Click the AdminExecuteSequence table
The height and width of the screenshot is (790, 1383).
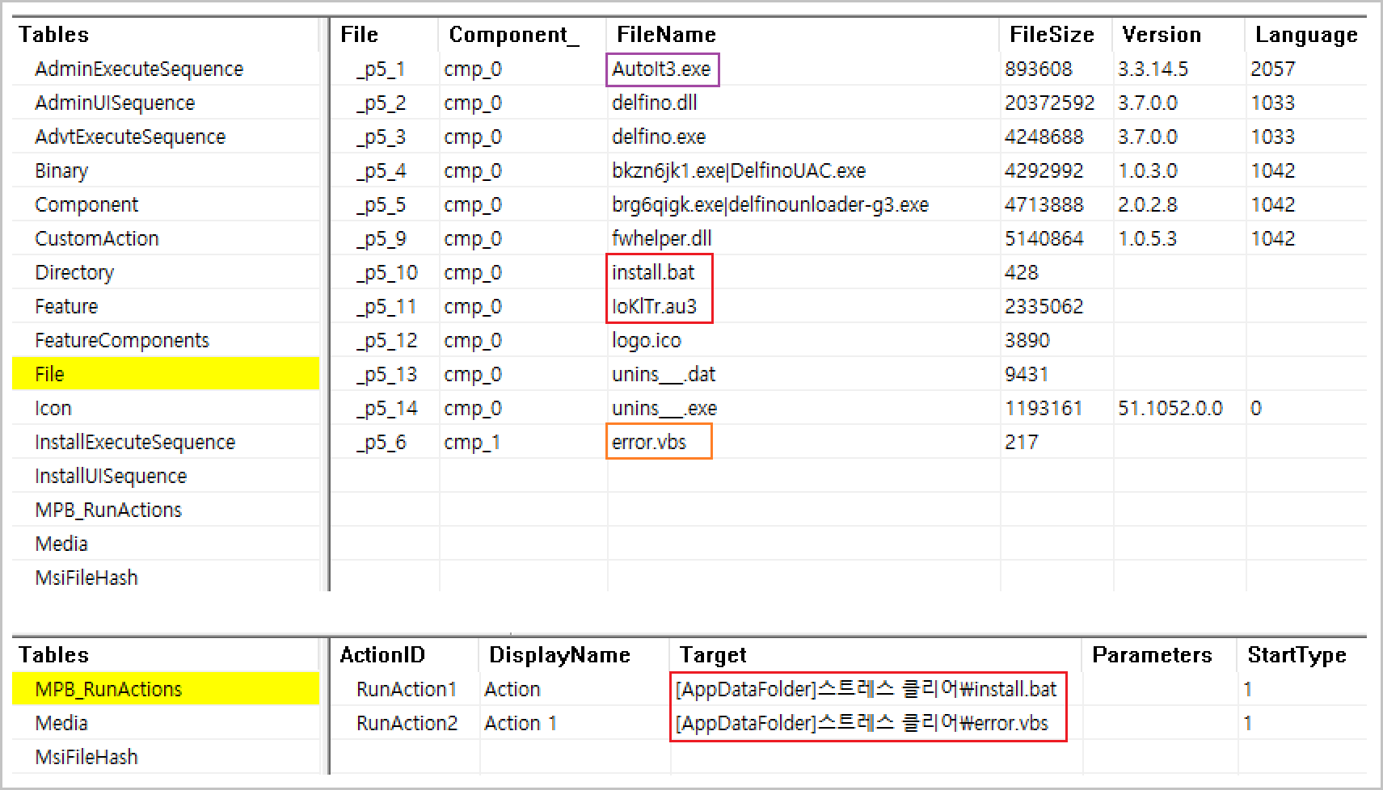pos(139,69)
